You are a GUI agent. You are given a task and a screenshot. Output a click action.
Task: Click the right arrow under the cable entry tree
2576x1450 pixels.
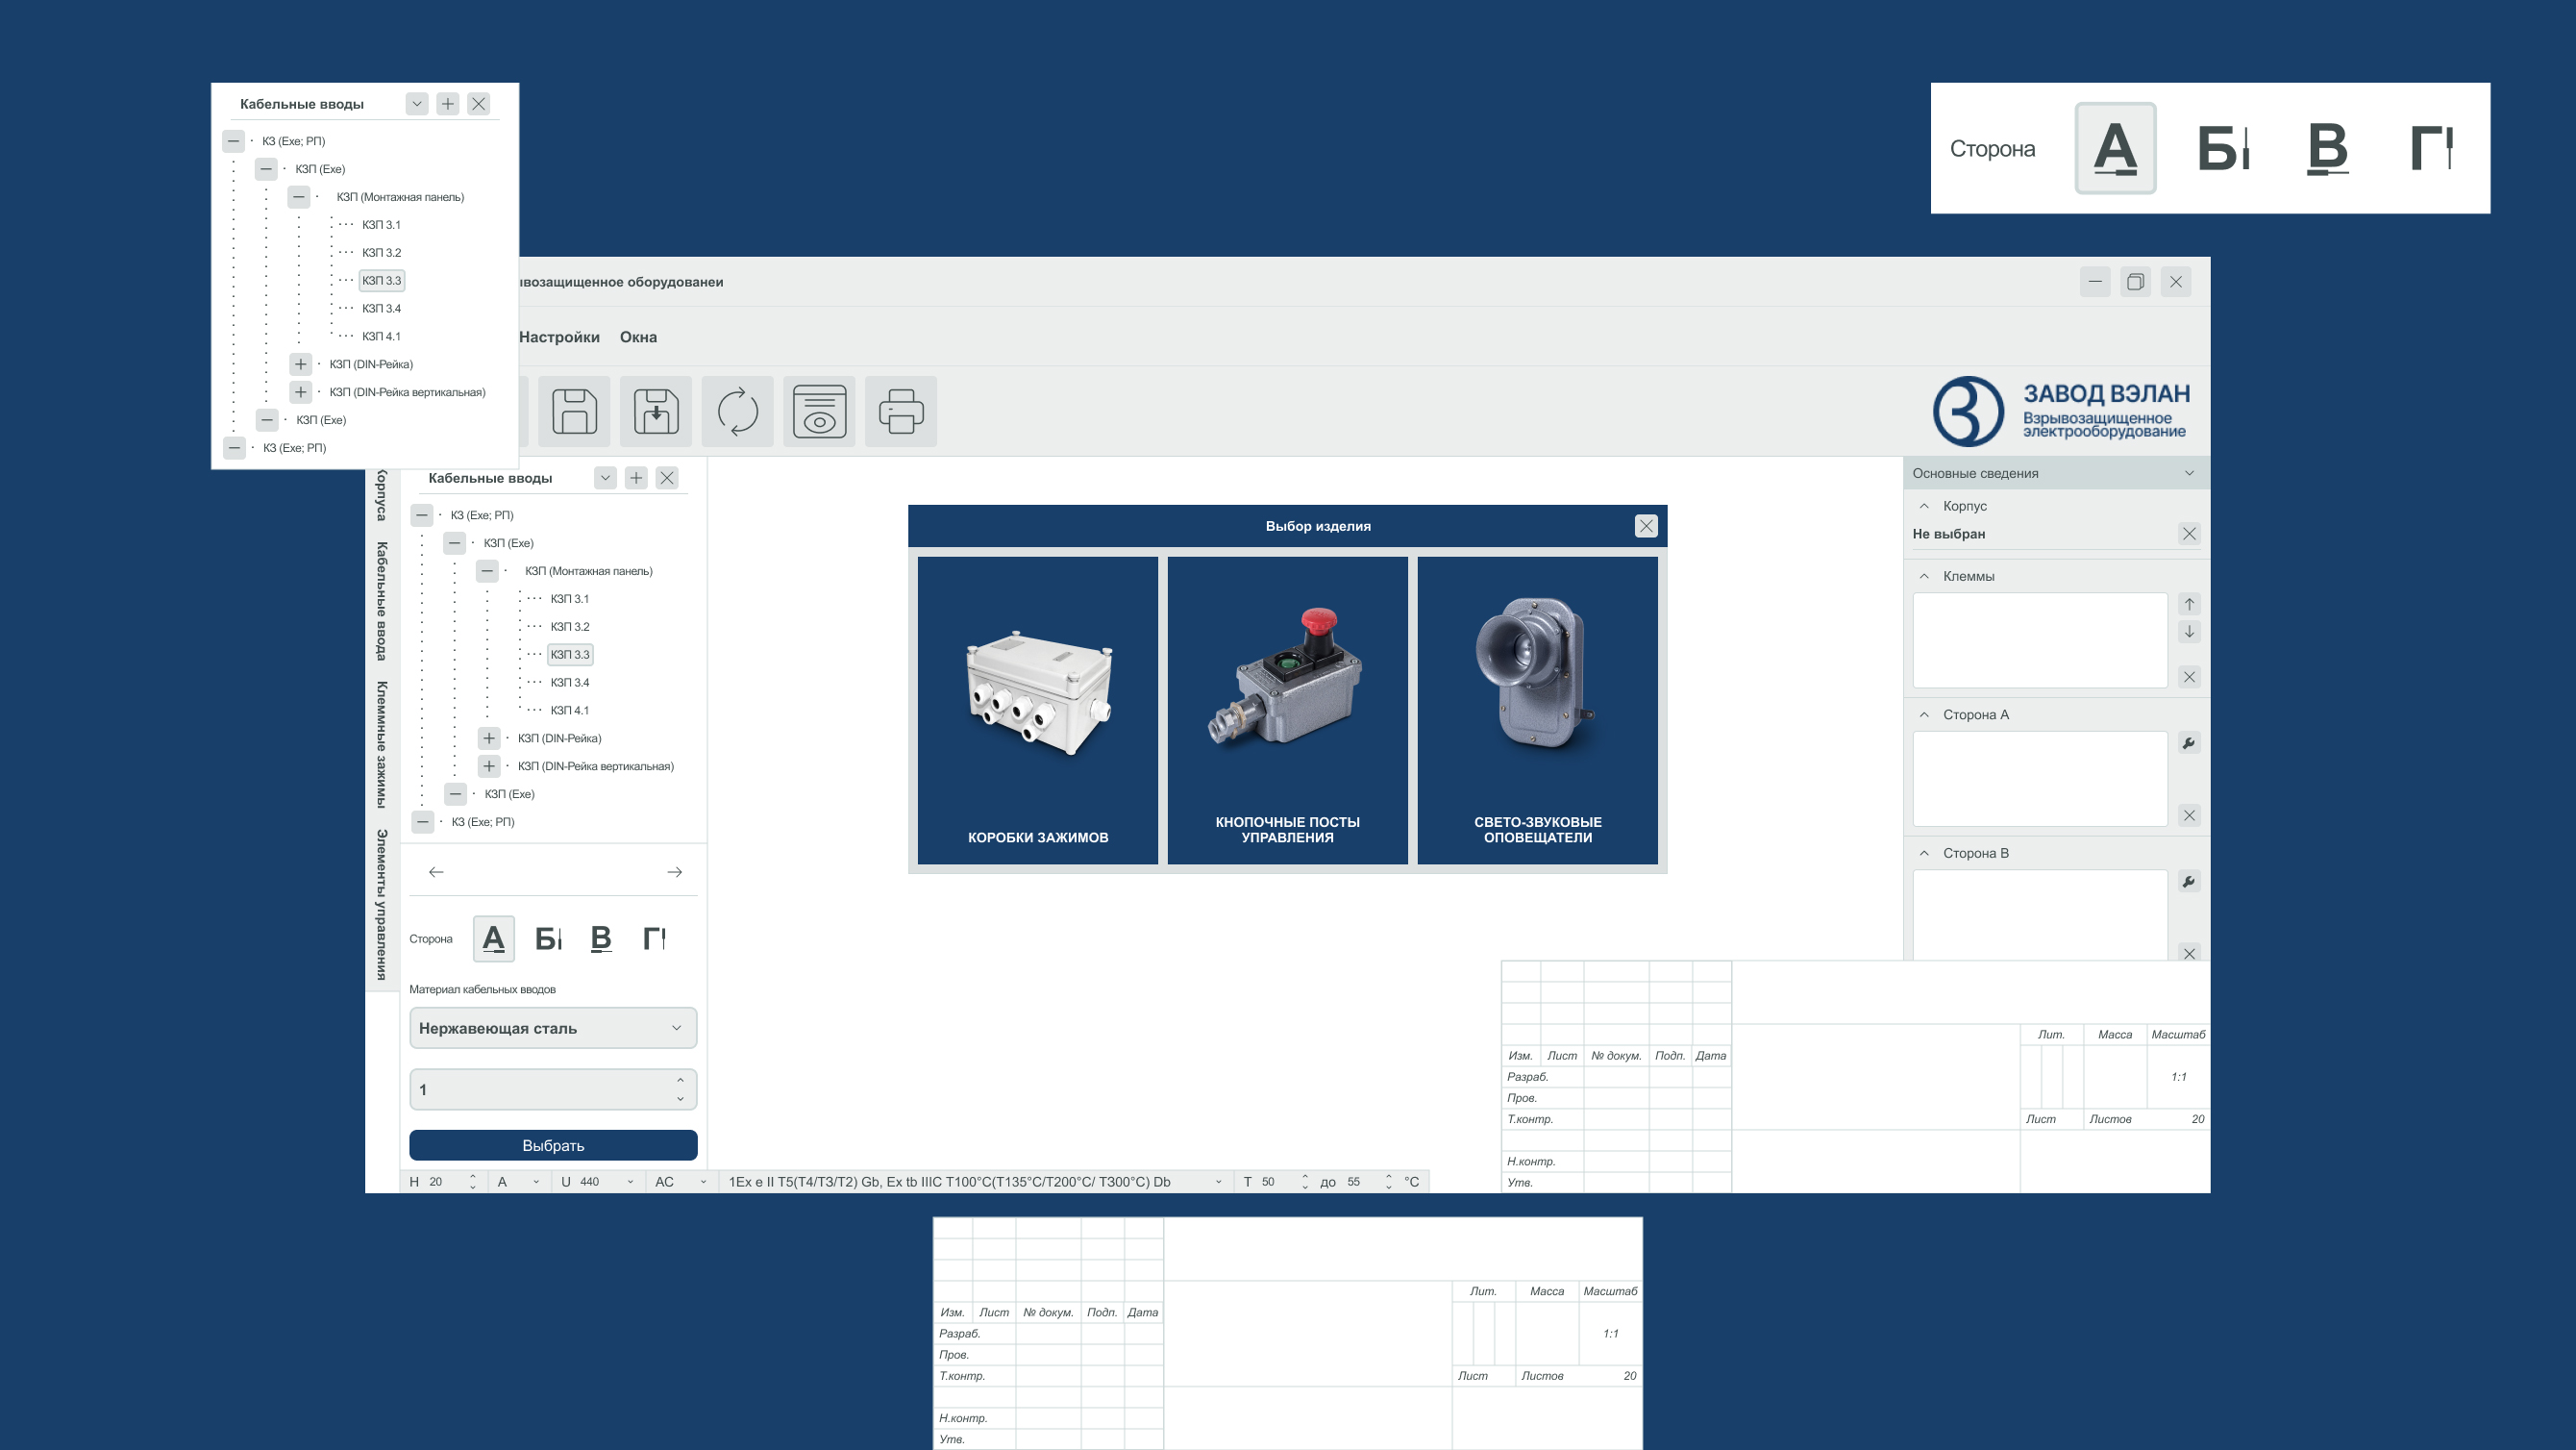click(x=675, y=873)
